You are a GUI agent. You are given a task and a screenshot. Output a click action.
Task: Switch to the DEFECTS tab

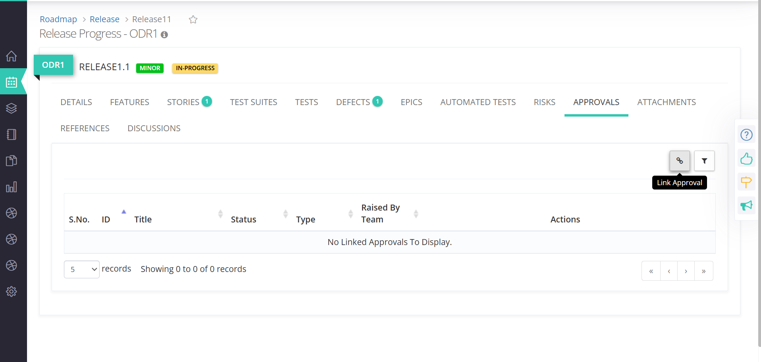[x=353, y=102]
